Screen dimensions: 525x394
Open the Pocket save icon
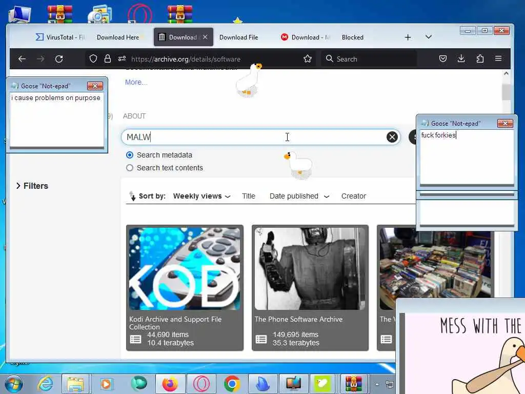(x=442, y=59)
